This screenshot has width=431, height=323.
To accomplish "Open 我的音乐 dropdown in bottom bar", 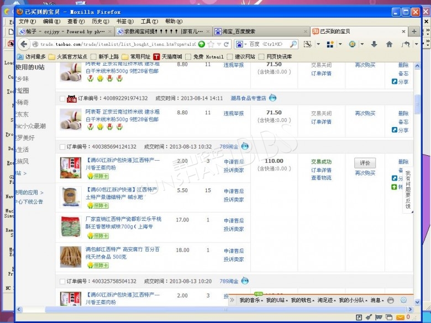I will (x=251, y=300).
